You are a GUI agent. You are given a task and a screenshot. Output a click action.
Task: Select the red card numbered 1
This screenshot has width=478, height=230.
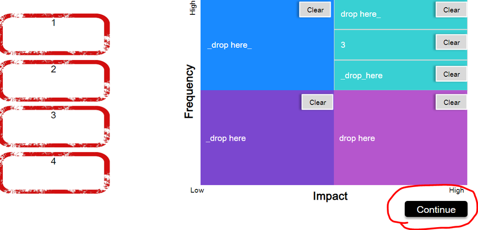click(54, 34)
